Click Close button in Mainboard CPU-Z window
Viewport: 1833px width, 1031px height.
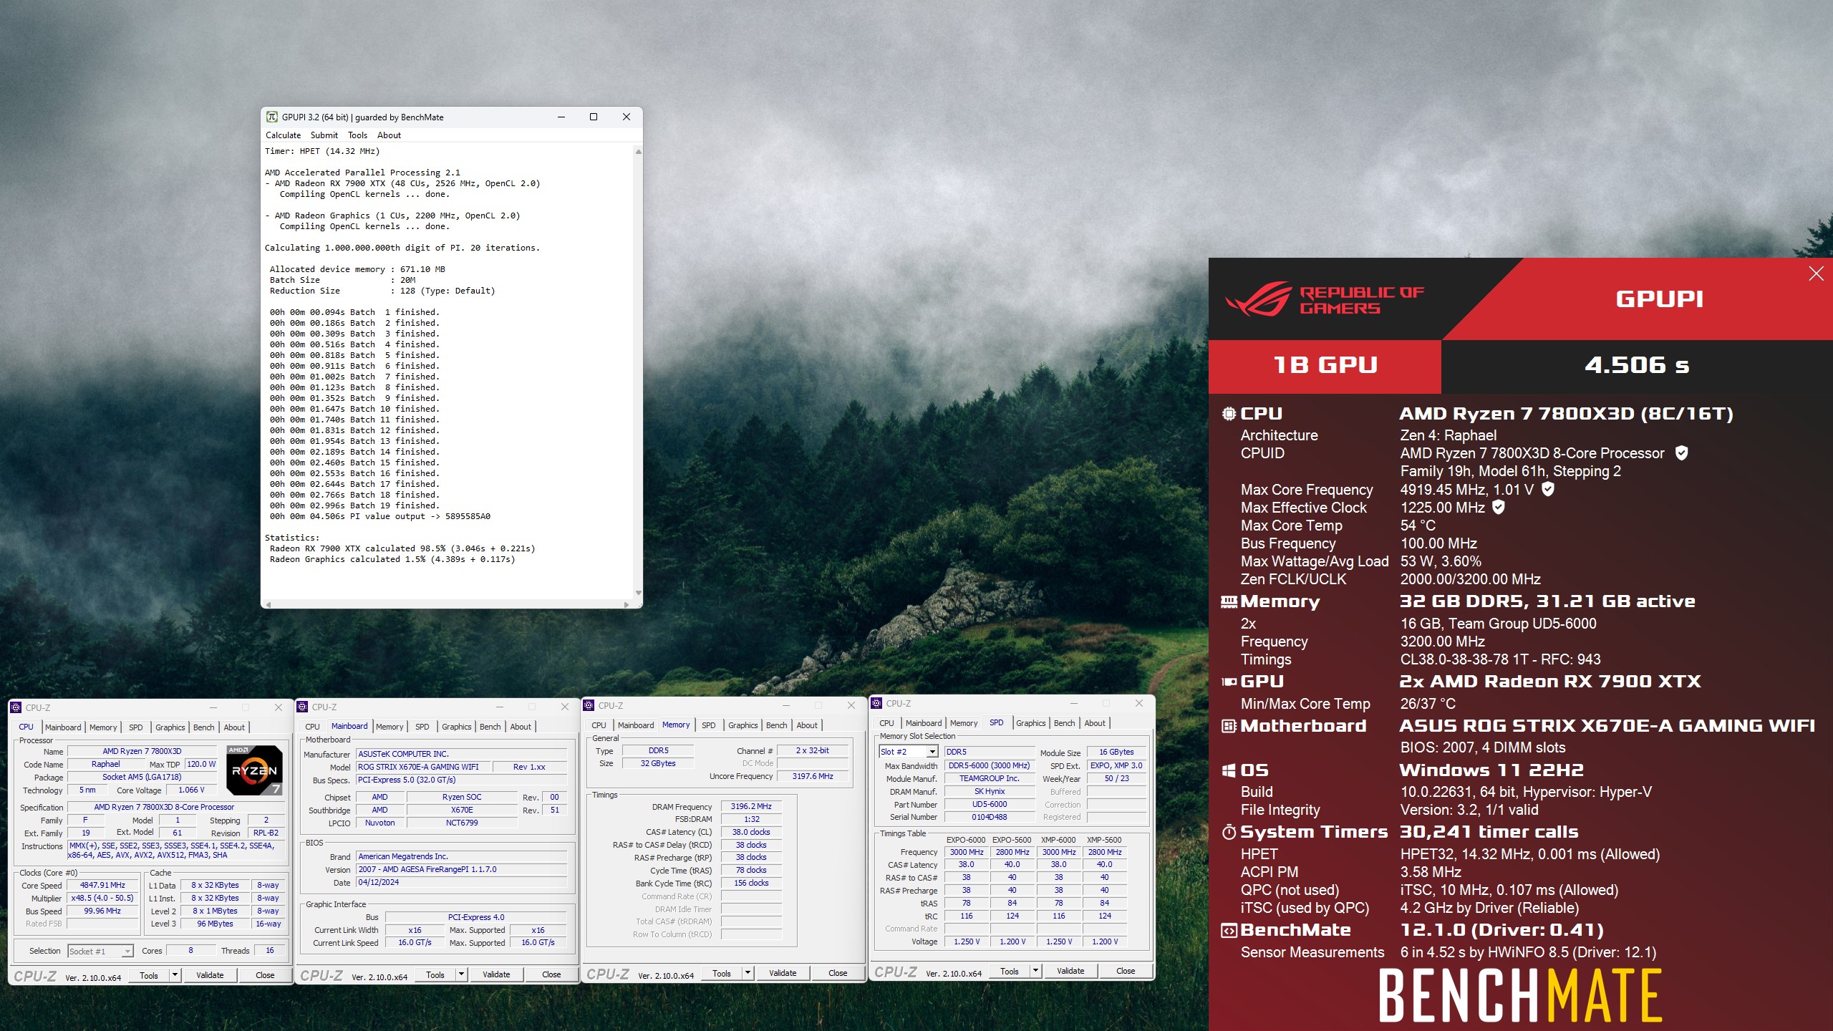[551, 974]
